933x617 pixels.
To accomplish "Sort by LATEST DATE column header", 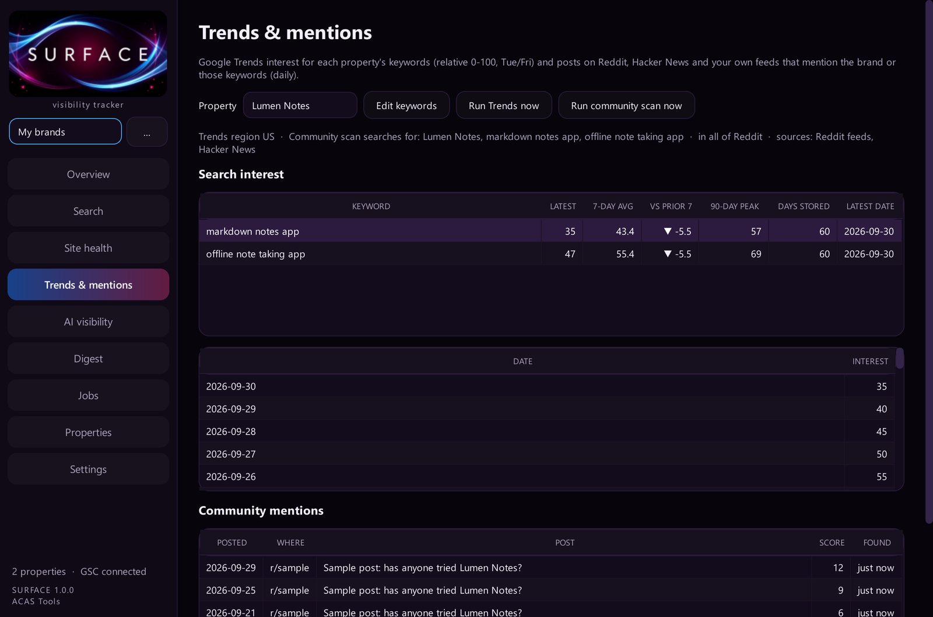I will [x=870, y=206].
